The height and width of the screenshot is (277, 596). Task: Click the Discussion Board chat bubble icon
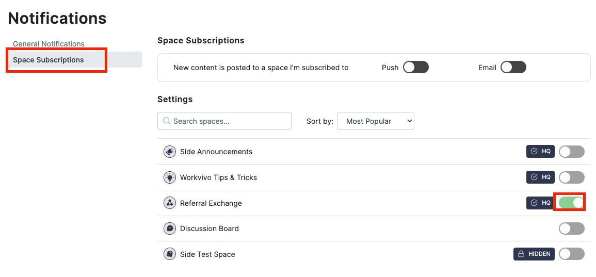point(170,229)
